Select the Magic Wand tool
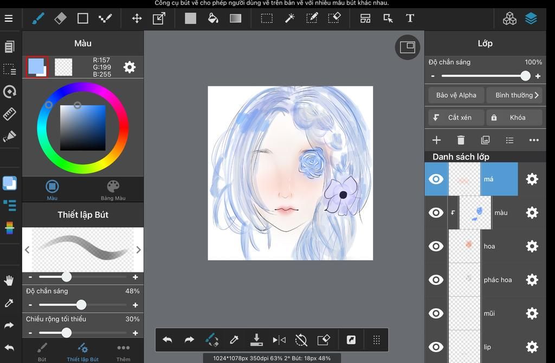 [x=289, y=18]
